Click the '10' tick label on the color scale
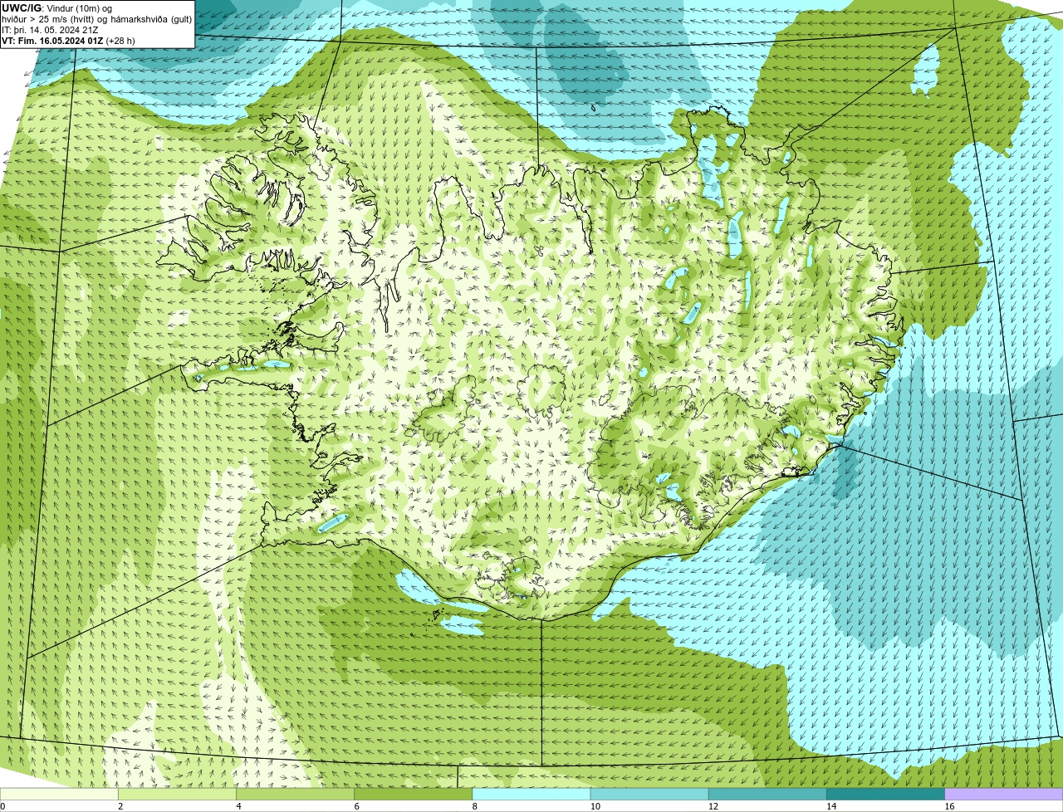The height and width of the screenshot is (812, 1063). [595, 806]
